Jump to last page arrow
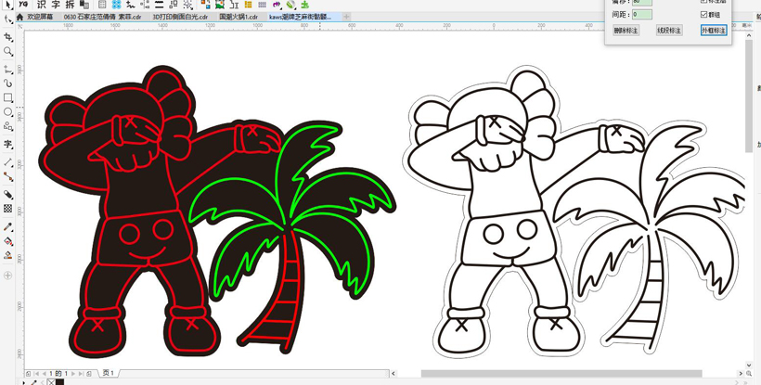 coord(81,373)
